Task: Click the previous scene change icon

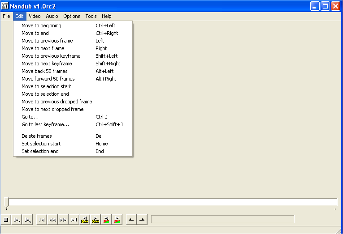Action: [106, 220]
